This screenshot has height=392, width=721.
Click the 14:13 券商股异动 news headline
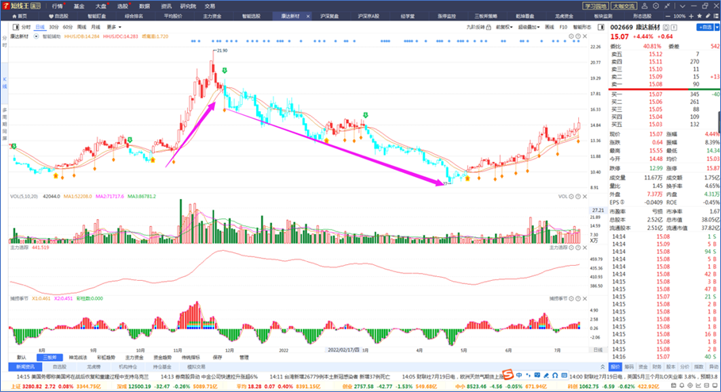(209, 376)
